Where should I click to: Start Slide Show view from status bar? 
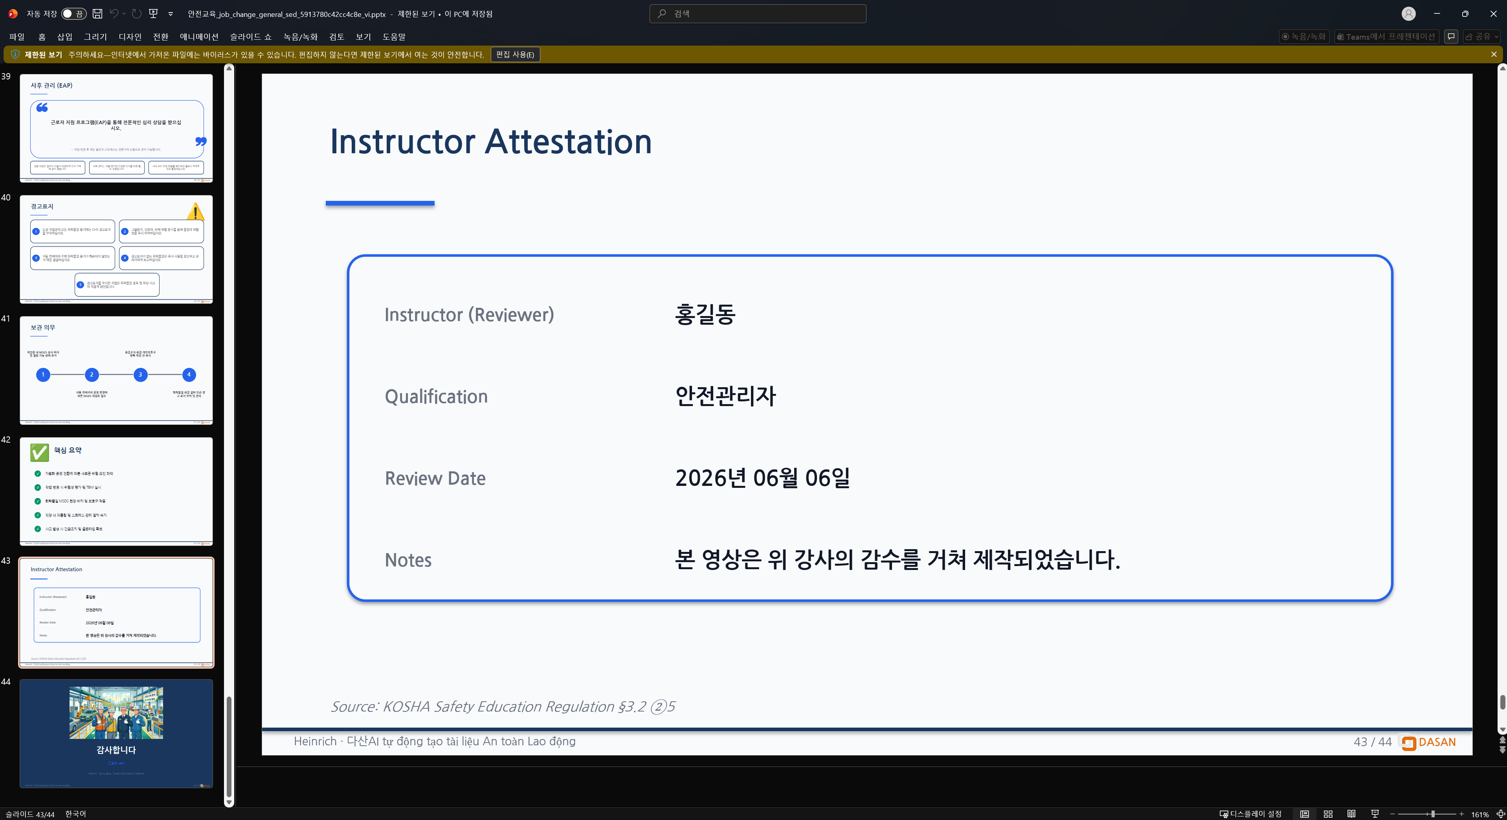coord(1375,814)
